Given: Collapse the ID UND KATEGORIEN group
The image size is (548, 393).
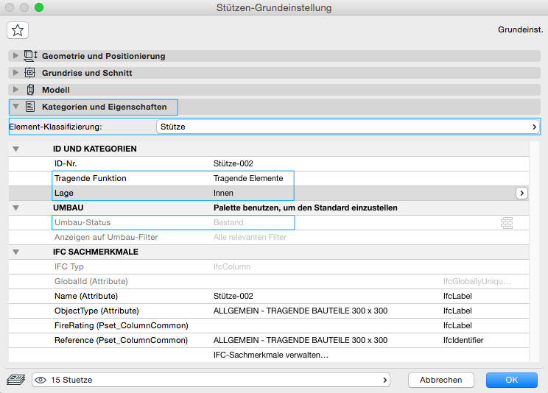Looking at the screenshot, I should tap(36, 149).
